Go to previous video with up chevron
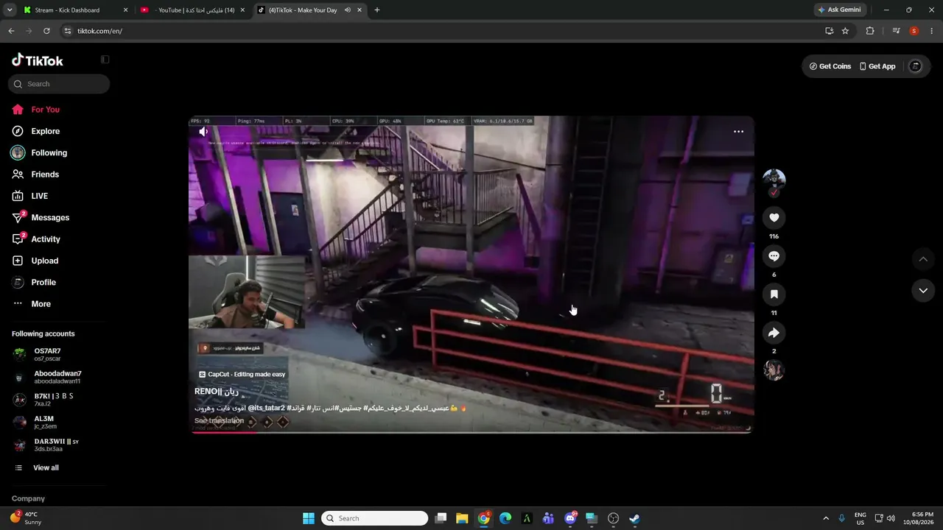 click(x=923, y=259)
